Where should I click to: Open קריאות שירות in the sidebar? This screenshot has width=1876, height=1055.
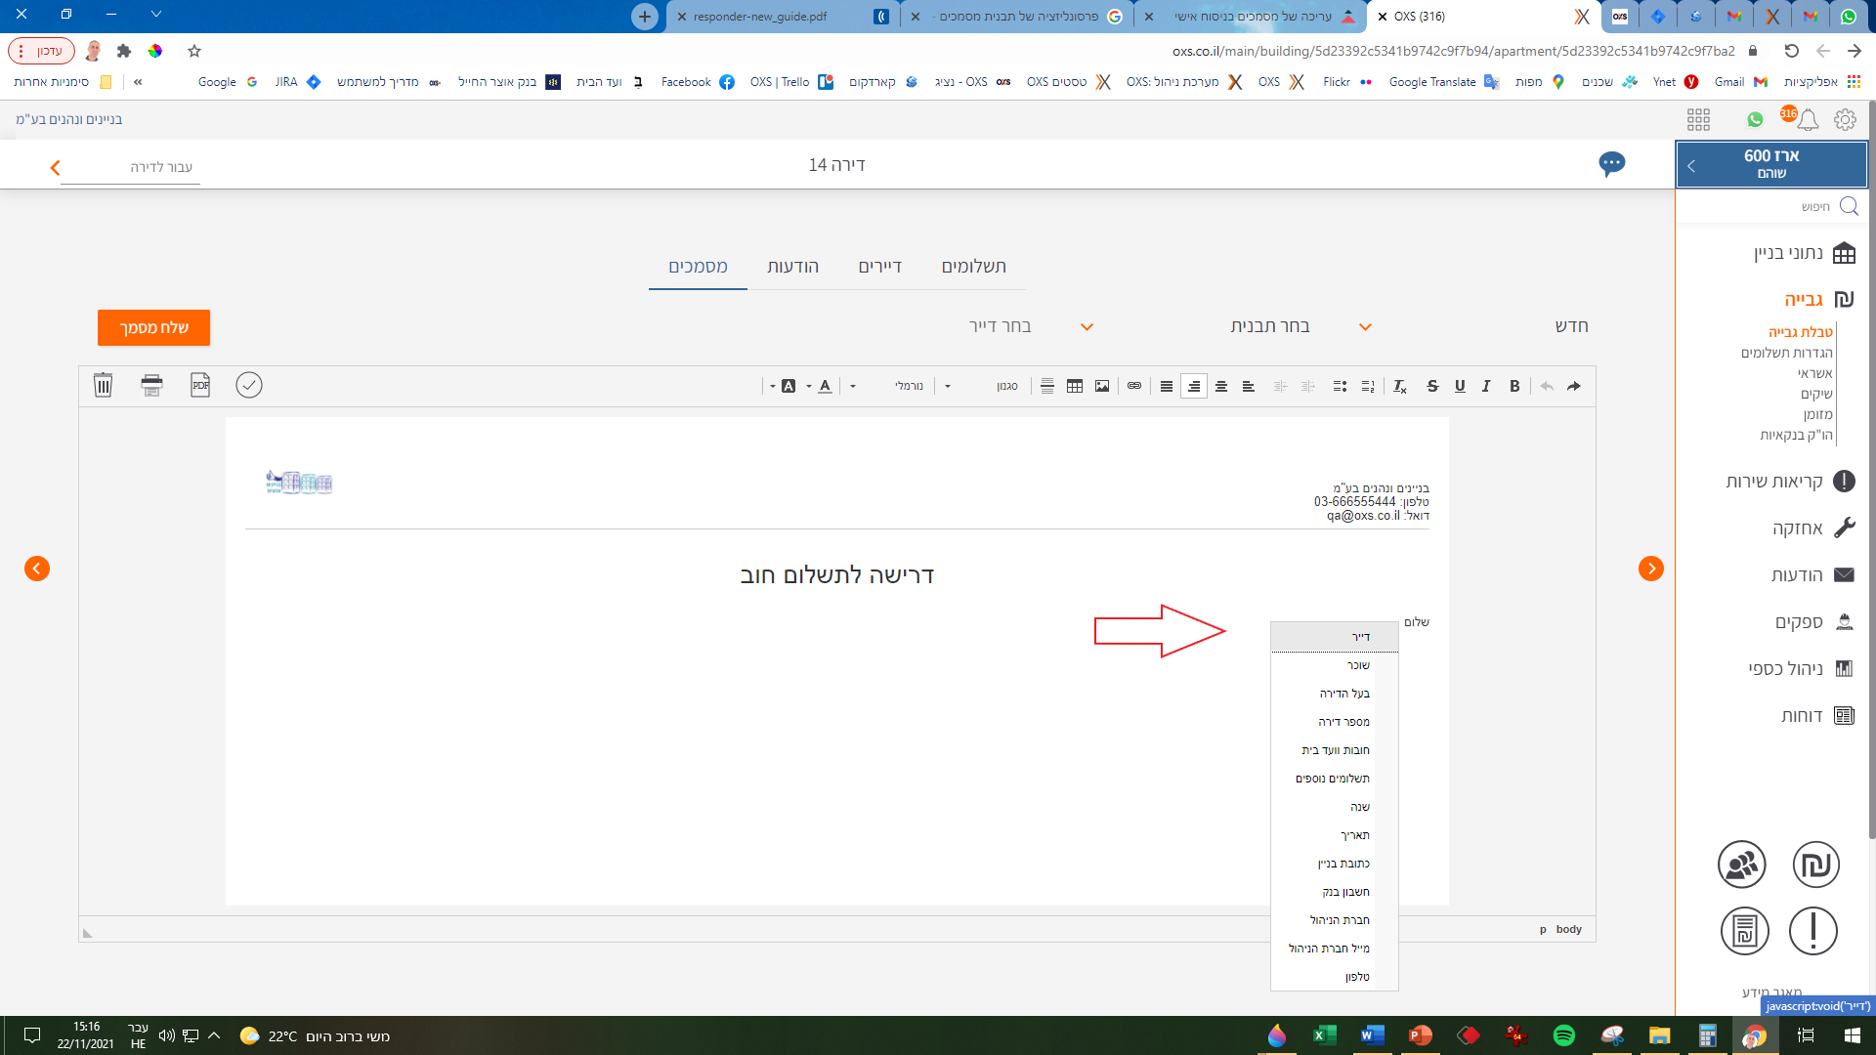tap(1773, 481)
